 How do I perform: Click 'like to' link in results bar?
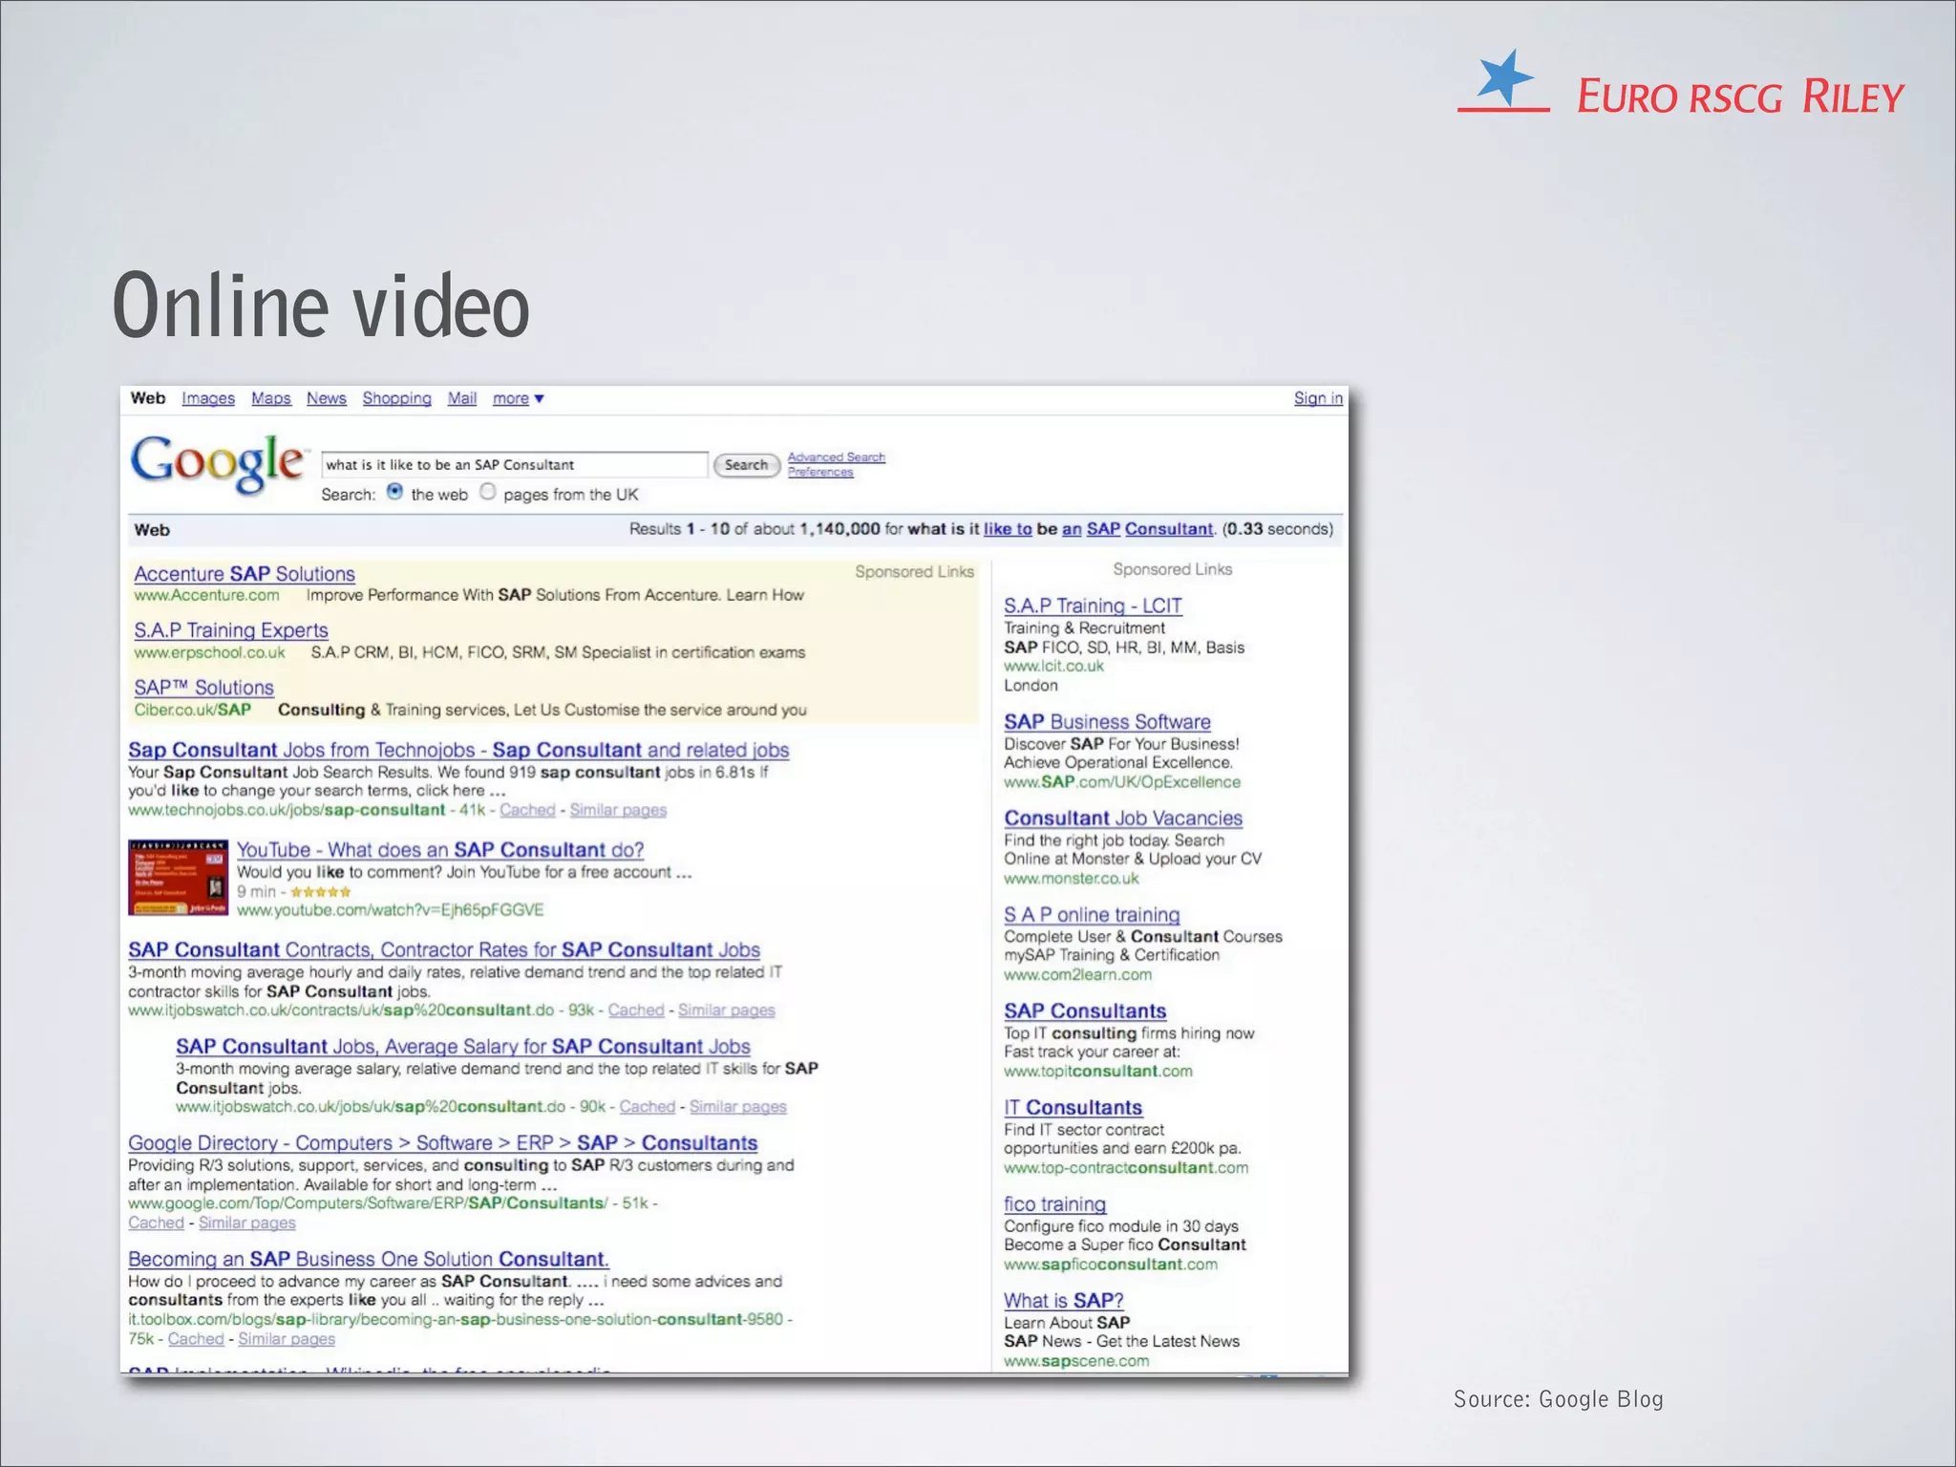pyautogui.click(x=1008, y=529)
